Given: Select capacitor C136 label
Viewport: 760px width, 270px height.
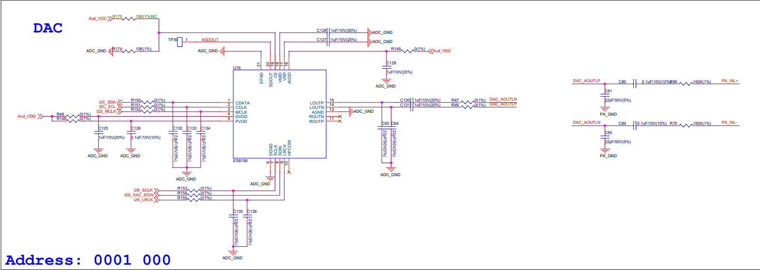Looking at the screenshot, I should pyautogui.click(x=252, y=211).
